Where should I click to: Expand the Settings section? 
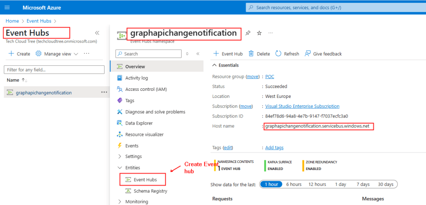tap(133, 157)
